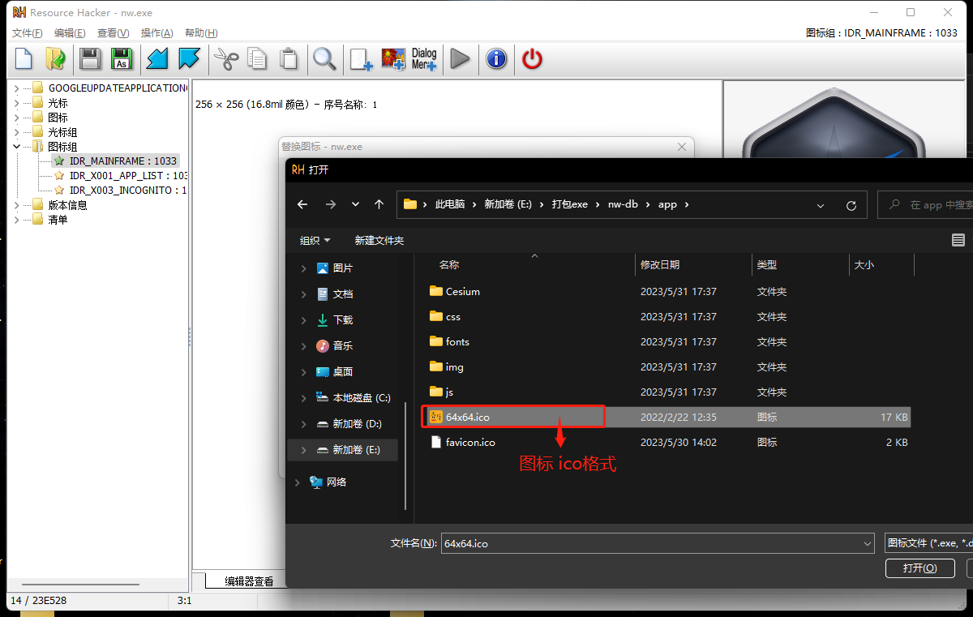
Task: Expand the 光标 tree node
Action: 17,103
